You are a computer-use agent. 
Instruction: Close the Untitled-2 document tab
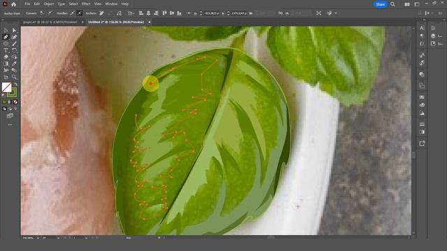coord(149,22)
